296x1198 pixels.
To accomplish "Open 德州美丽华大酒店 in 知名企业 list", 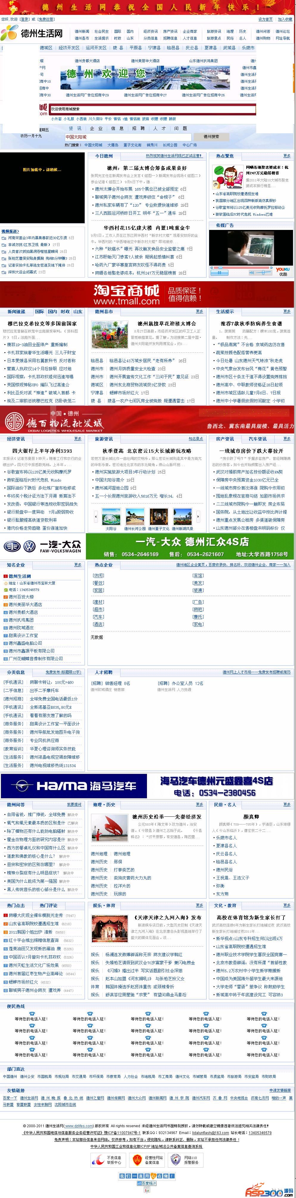I will 25,605.
